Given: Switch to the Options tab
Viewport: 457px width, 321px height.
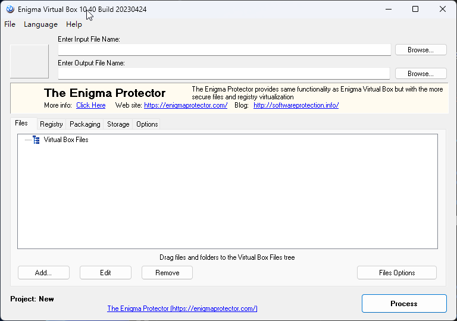Looking at the screenshot, I should [x=147, y=124].
